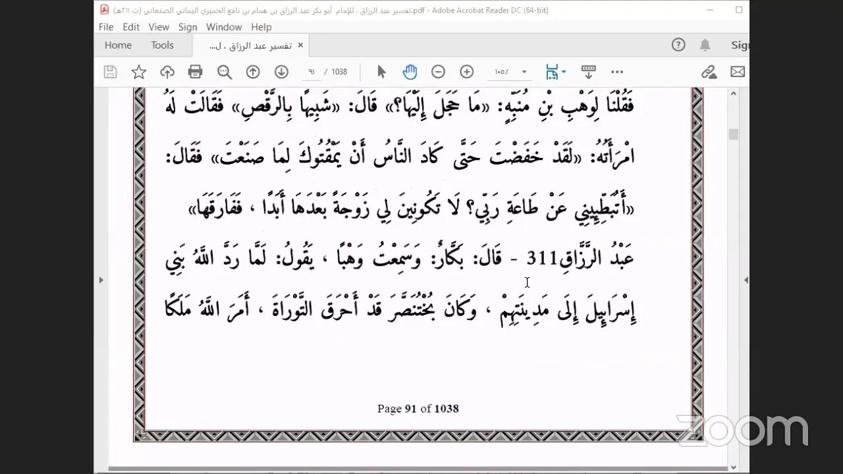Image resolution: width=843 pixels, height=474 pixels.
Task: Bookmark the file with star icon
Action: pos(139,72)
